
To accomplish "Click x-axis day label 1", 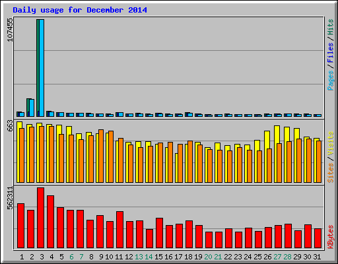I will [22, 257].
